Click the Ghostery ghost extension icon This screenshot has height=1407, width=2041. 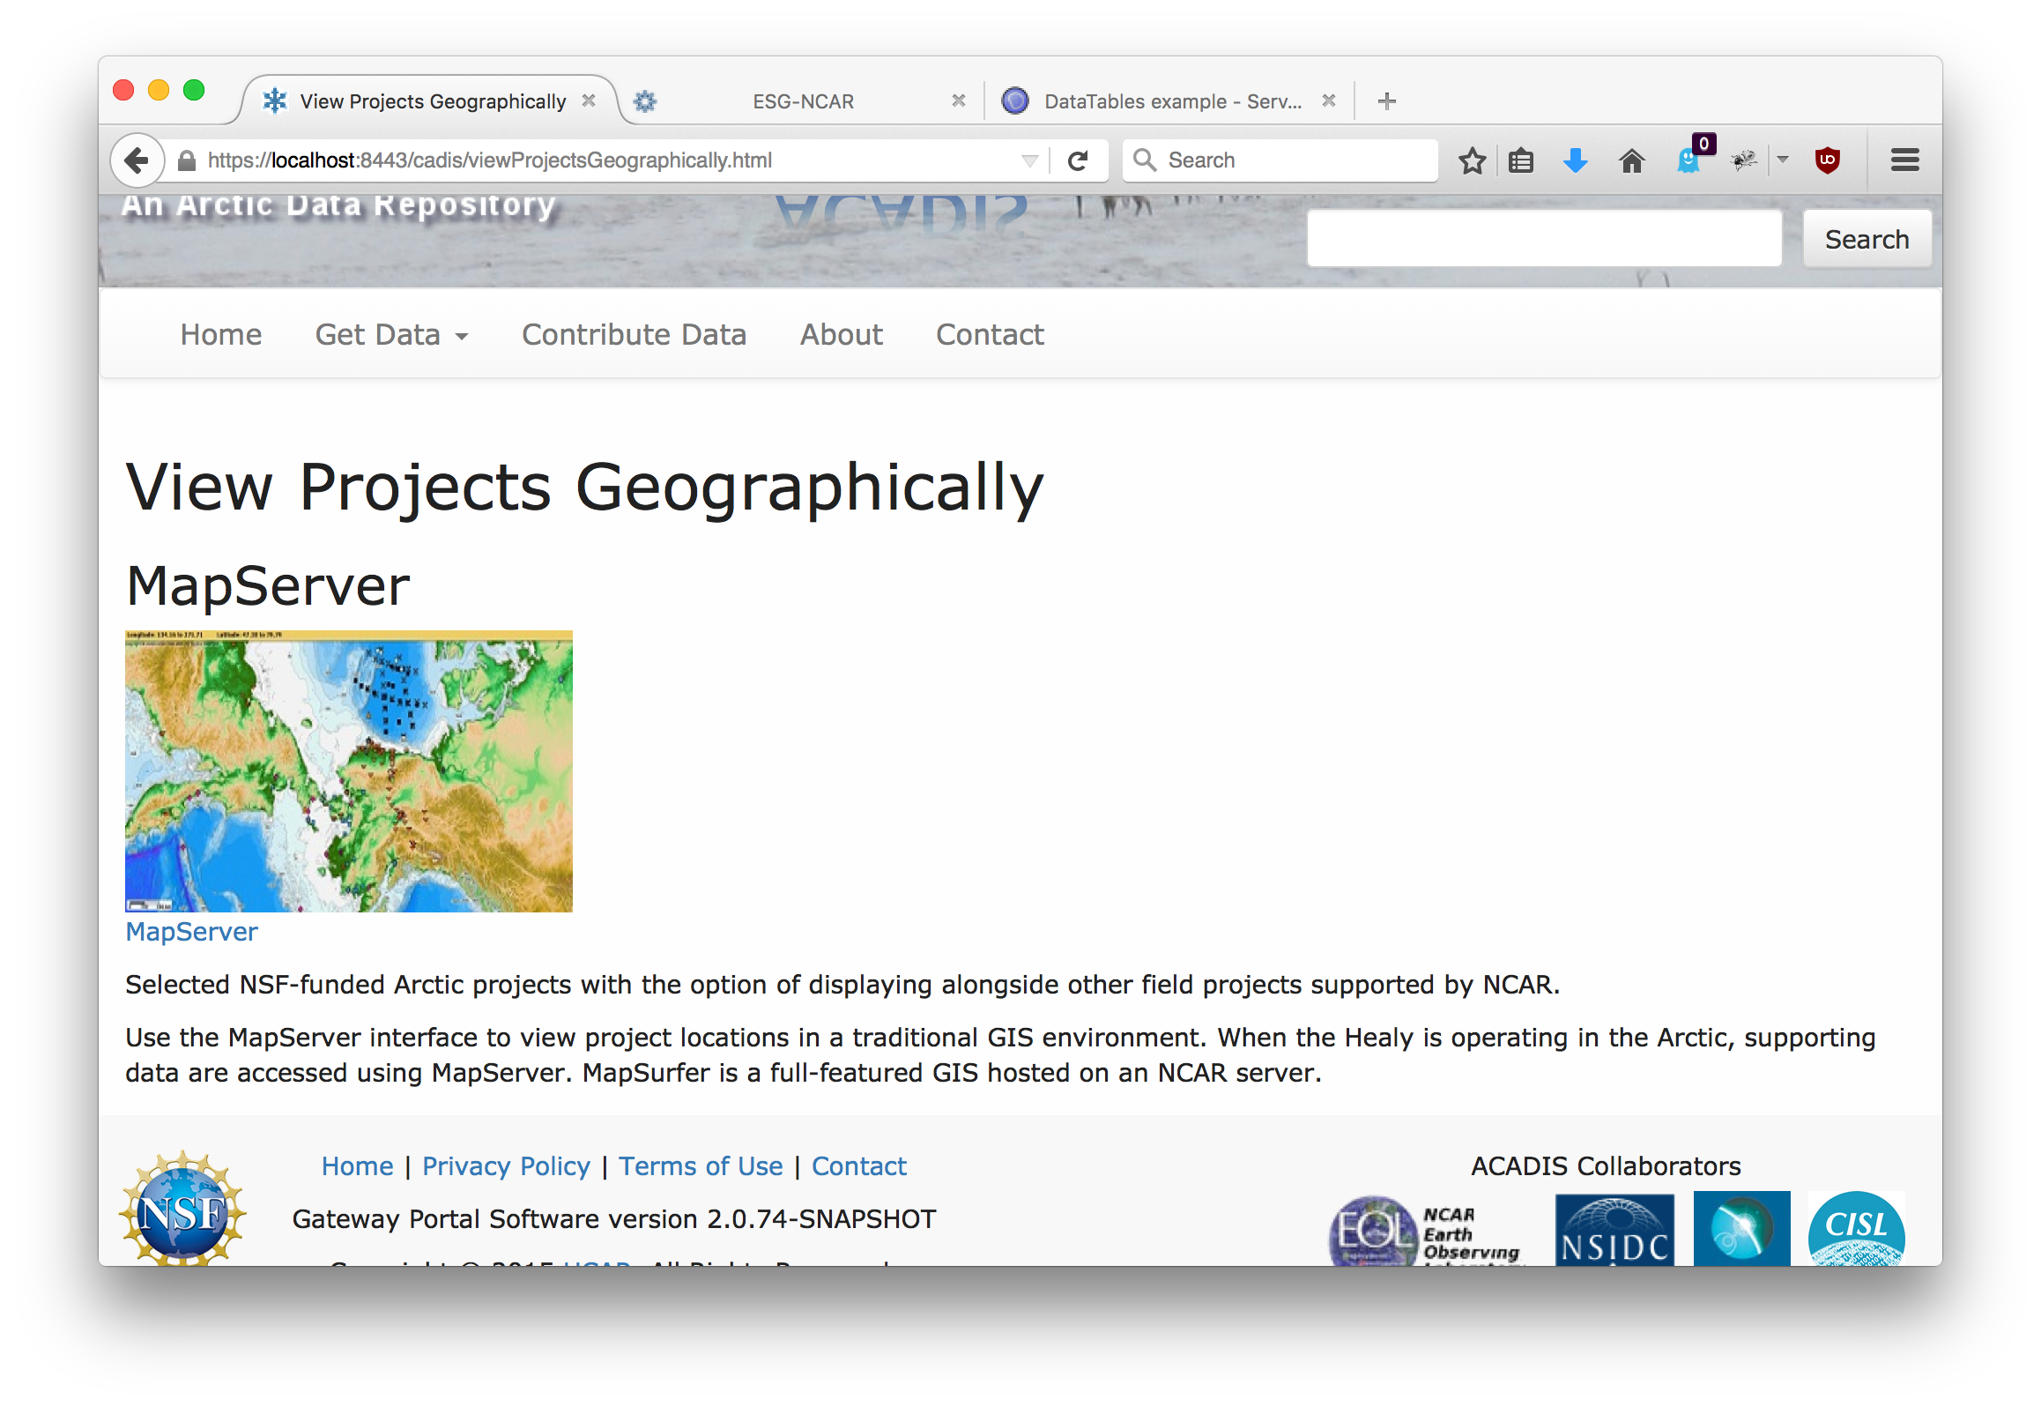pos(1688,160)
